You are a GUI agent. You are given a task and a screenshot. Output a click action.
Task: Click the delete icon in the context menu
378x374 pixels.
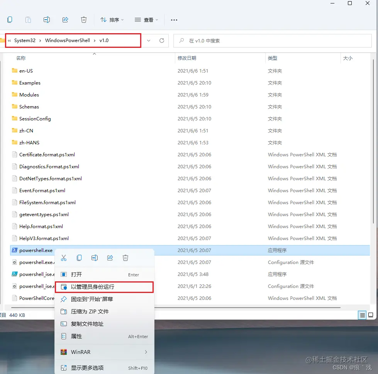click(125, 258)
